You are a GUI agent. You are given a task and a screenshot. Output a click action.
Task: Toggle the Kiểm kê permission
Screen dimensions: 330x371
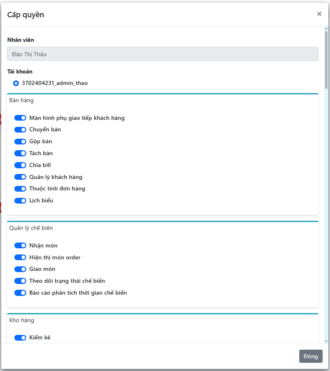point(20,338)
